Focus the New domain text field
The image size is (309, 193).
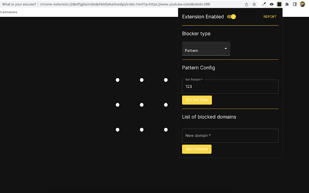click(x=230, y=136)
